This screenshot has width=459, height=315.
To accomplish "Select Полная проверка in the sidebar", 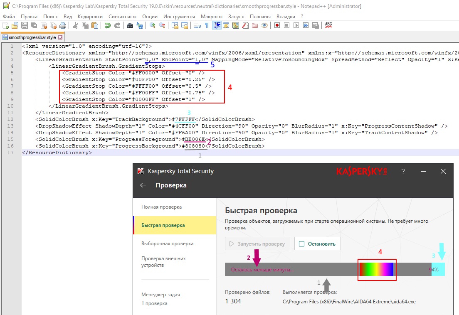I will click(x=161, y=207).
